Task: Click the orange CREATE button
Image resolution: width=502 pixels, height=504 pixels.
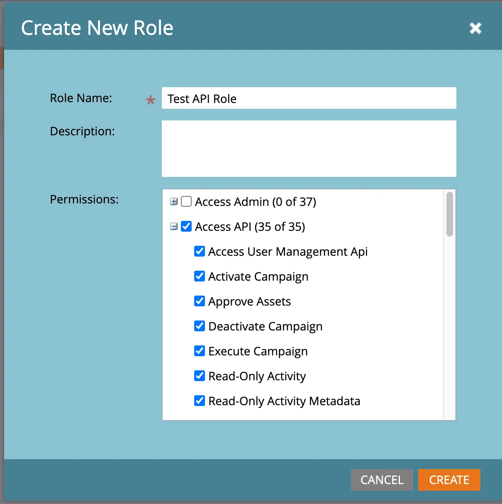Action: [449, 480]
